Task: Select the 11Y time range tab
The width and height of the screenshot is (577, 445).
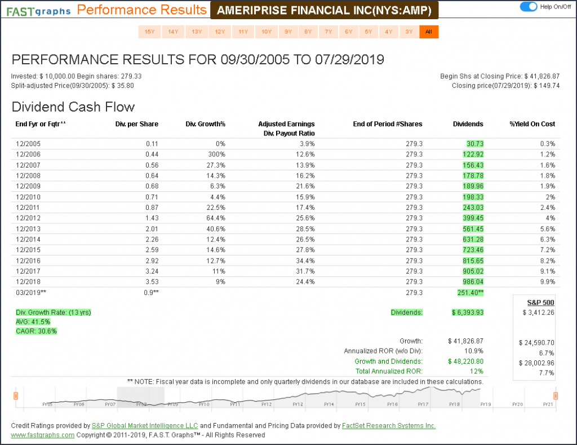Action: point(243,32)
